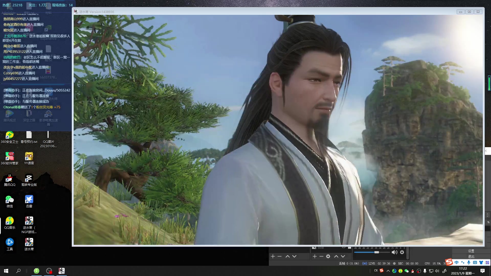Expand hidden system tray icons
This screenshot has height=276, width=491.
click(x=388, y=271)
